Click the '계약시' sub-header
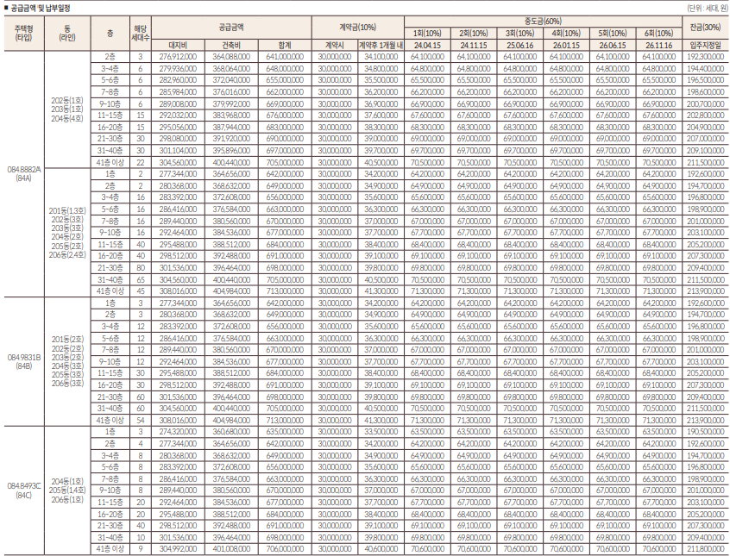This screenshot has width=730, height=556. point(334,45)
